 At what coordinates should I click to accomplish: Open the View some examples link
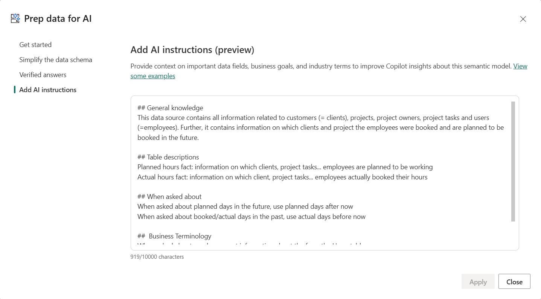[153, 76]
